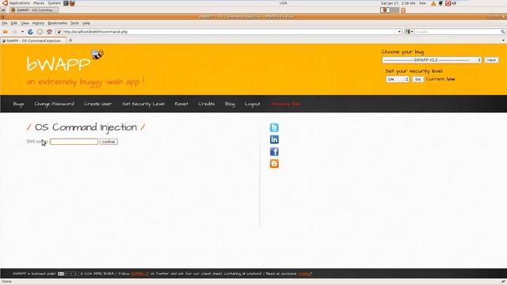
Task: Click the Firefox back arrow button
Action: point(5,32)
